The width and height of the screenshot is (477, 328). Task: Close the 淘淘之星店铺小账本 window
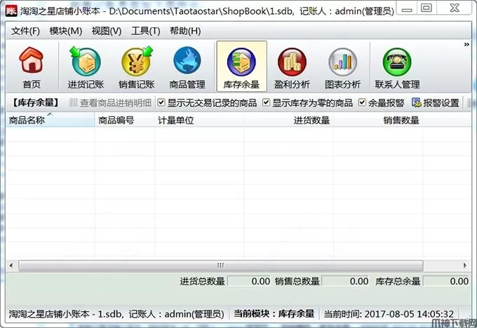click(x=455, y=8)
